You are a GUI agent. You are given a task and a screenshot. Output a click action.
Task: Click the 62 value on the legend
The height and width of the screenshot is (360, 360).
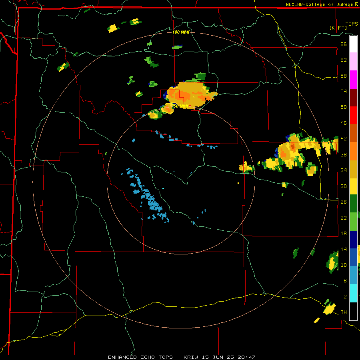pos(344,60)
